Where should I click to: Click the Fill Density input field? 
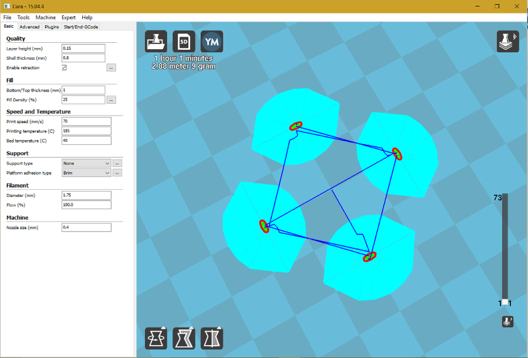83,100
